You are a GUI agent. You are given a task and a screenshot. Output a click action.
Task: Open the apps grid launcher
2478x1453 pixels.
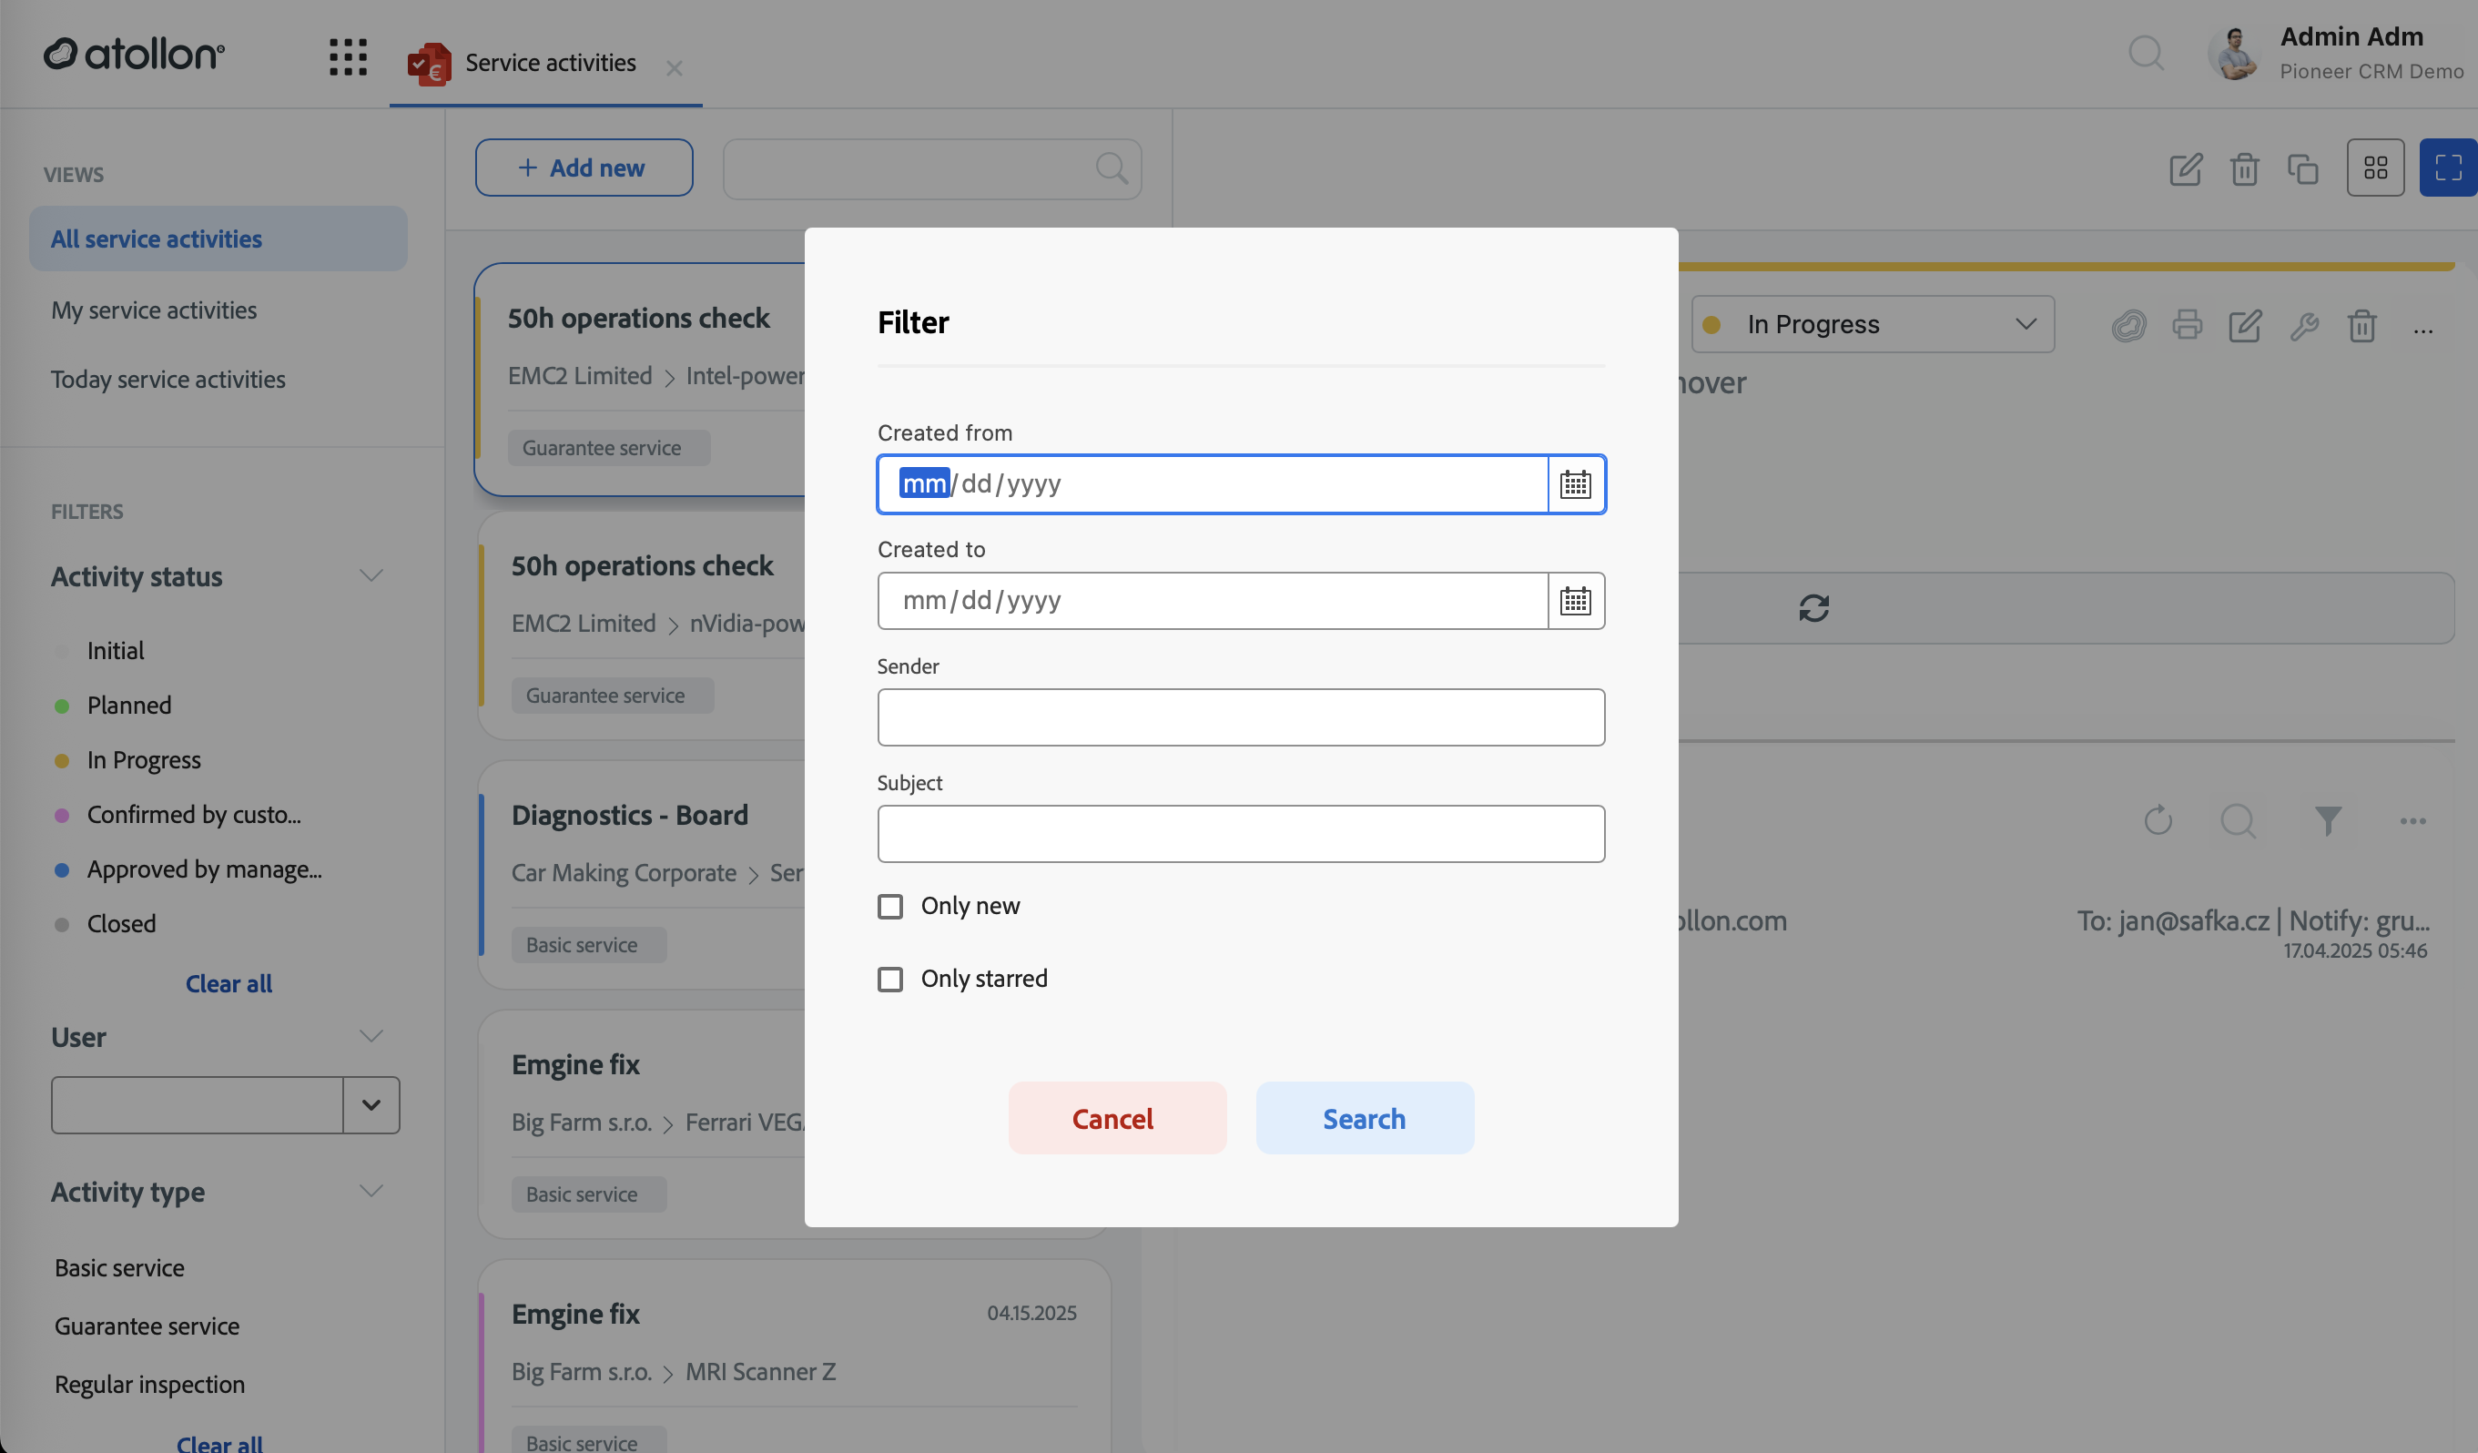point(348,57)
